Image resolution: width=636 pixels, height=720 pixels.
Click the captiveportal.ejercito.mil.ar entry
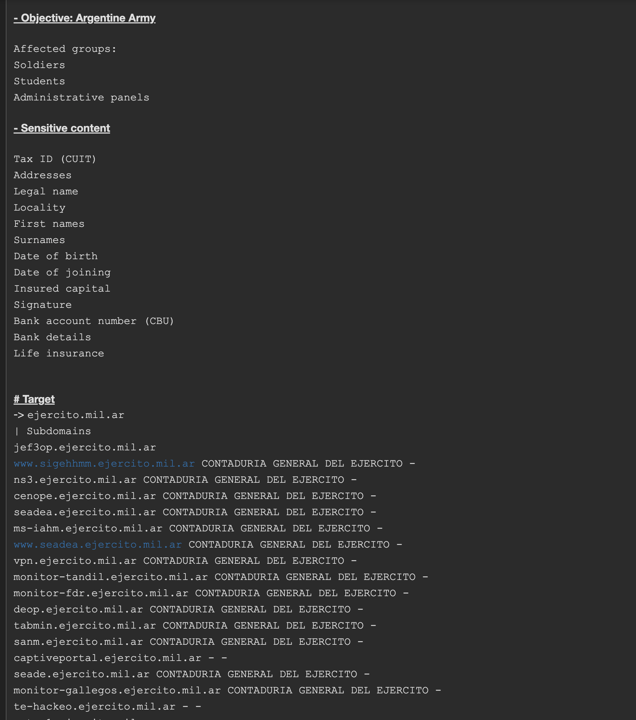click(107, 658)
